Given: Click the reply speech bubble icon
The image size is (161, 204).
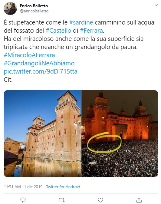Looking at the screenshot, I should pos(23,200).
